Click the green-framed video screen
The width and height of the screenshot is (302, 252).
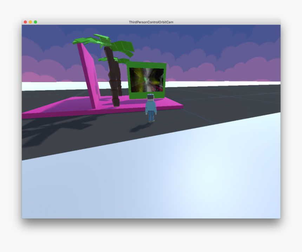146,80
